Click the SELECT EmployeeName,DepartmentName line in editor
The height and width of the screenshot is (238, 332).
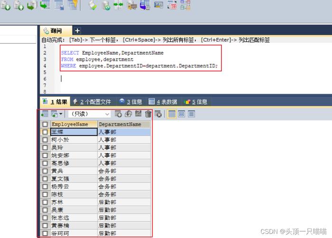pos(112,53)
